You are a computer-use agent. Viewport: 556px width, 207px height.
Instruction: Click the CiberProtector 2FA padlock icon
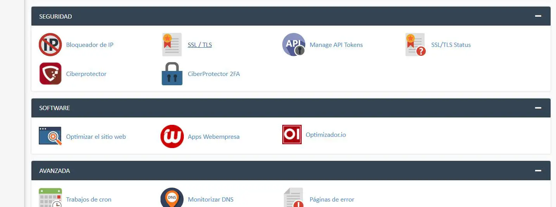[172, 74]
